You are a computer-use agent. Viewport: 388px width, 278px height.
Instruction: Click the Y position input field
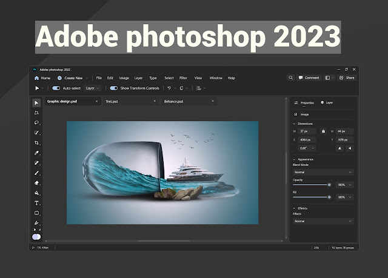point(345,140)
